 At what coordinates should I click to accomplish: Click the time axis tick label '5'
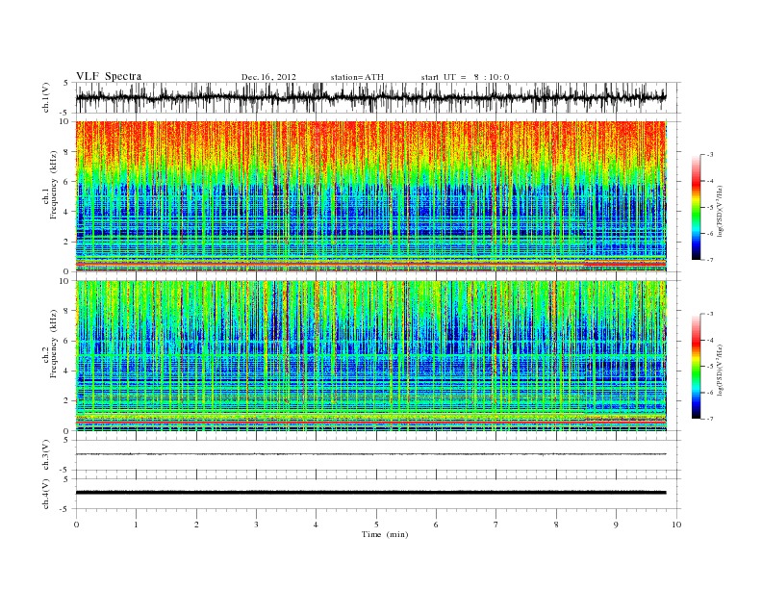pos(376,525)
